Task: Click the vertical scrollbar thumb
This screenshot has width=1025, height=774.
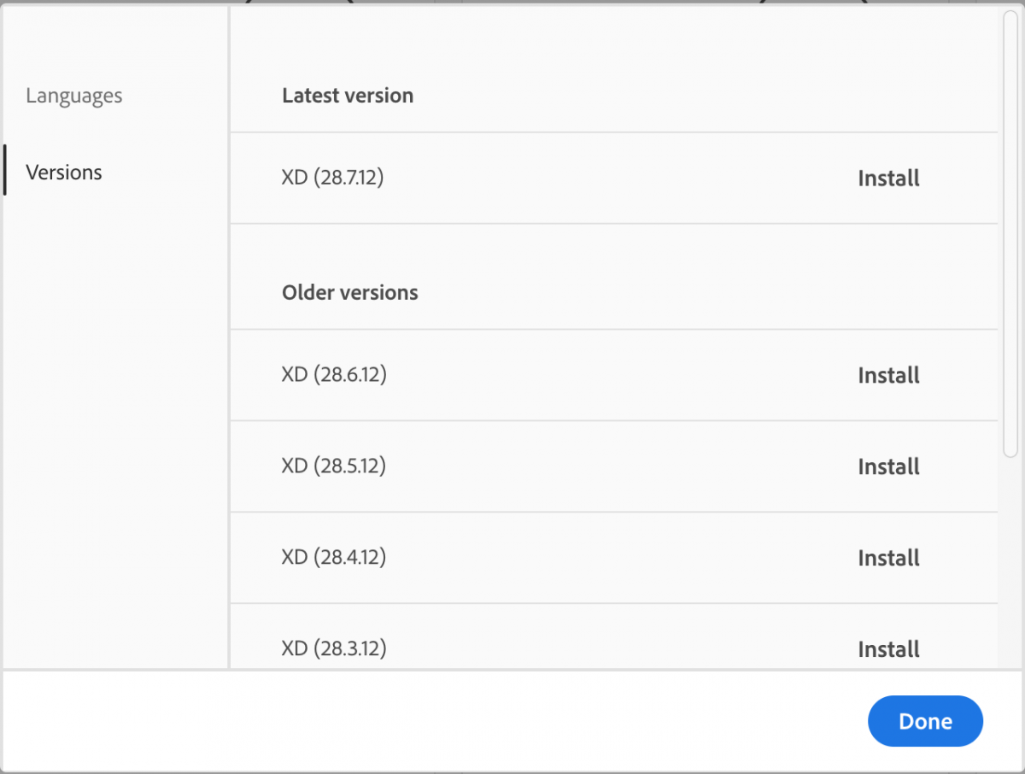Action: pos(1010,234)
